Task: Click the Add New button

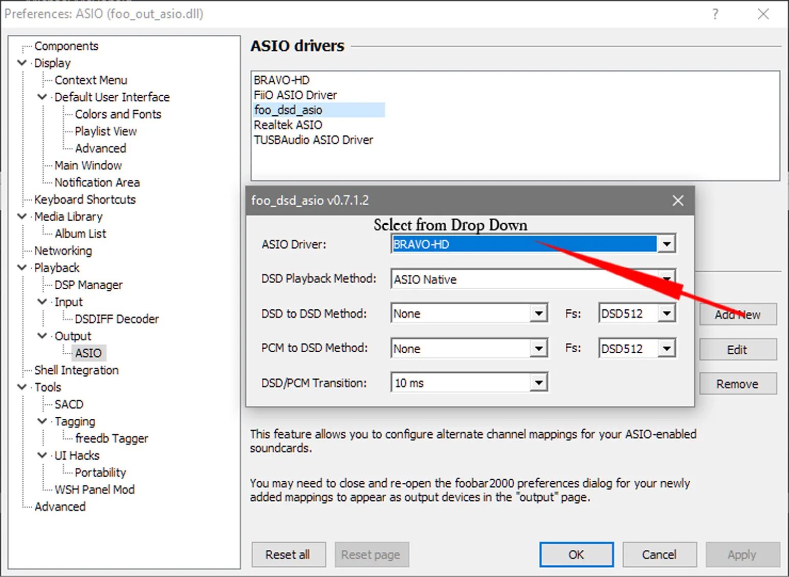Action: (x=738, y=314)
